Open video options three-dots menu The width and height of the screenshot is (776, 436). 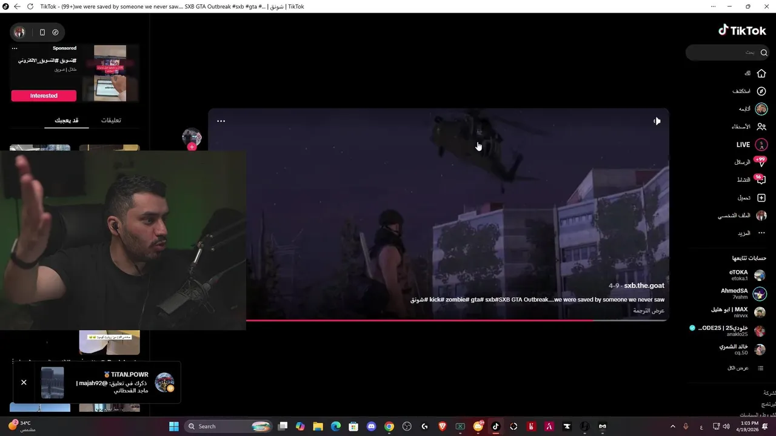pos(221,121)
